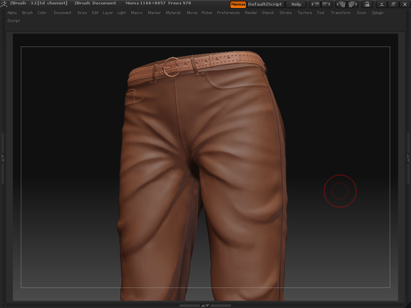Click the restore window icon
Screen dimensions: 411x308
pyautogui.click(x=393, y=4)
